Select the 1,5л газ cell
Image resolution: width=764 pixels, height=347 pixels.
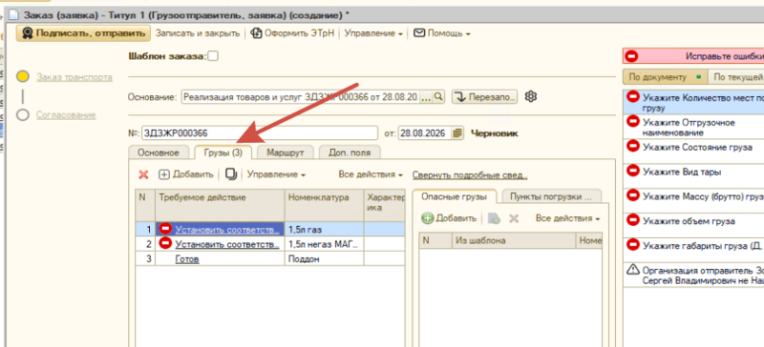click(x=324, y=229)
